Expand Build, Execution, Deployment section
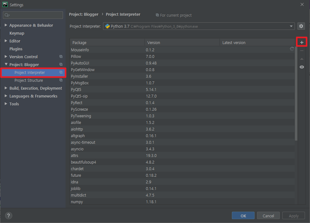The height and width of the screenshot is (223, 310). (6, 88)
